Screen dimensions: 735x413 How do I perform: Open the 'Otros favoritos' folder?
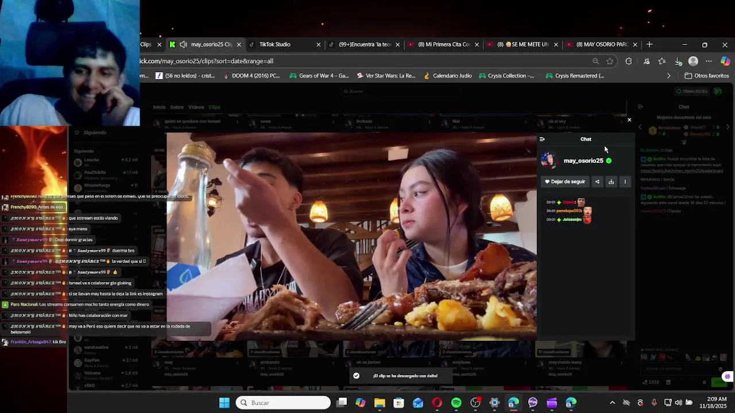pos(707,76)
